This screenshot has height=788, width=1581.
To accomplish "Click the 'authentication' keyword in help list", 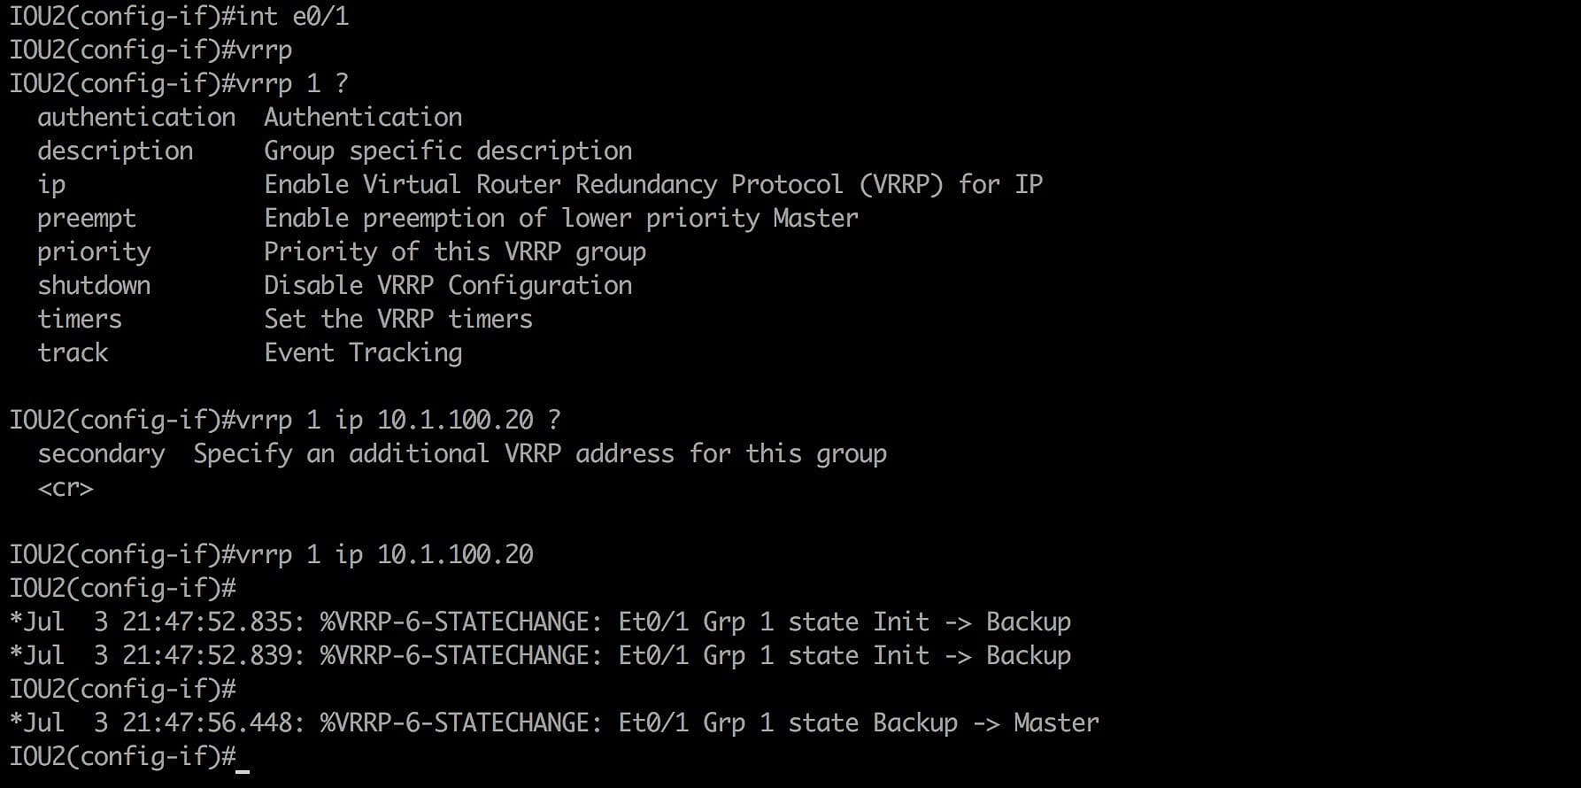I will [x=136, y=117].
